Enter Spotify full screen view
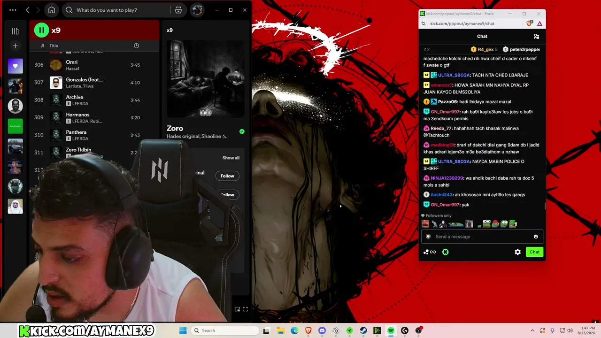The width and height of the screenshot is (601, 338). pos(245,309)
